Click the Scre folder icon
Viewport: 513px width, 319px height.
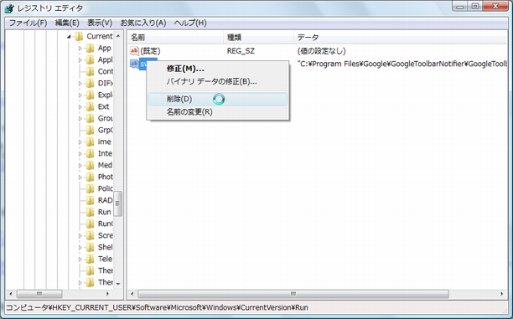(90, 235)
